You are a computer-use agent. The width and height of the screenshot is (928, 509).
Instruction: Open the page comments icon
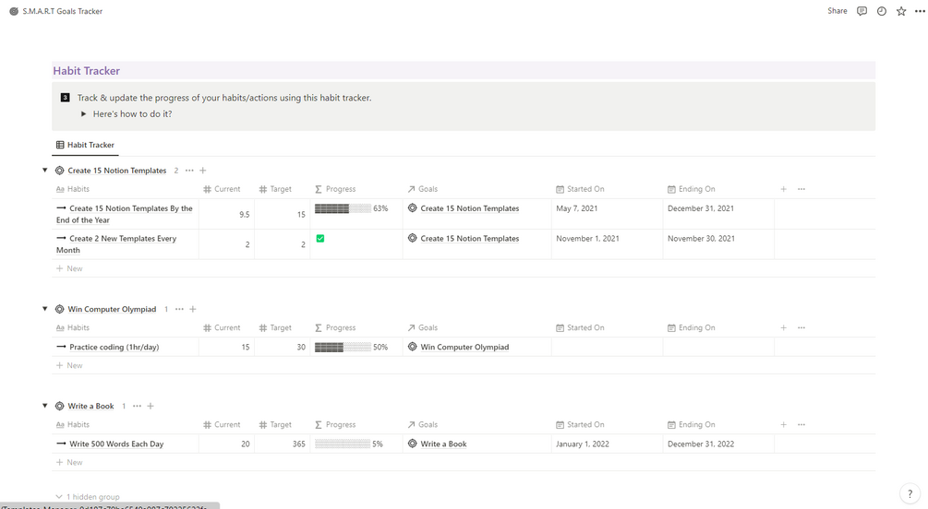[x=862, y=11]
